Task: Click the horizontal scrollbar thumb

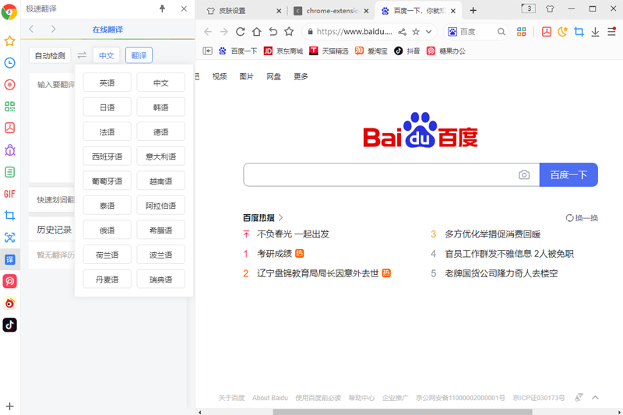Action: point(402,412)
